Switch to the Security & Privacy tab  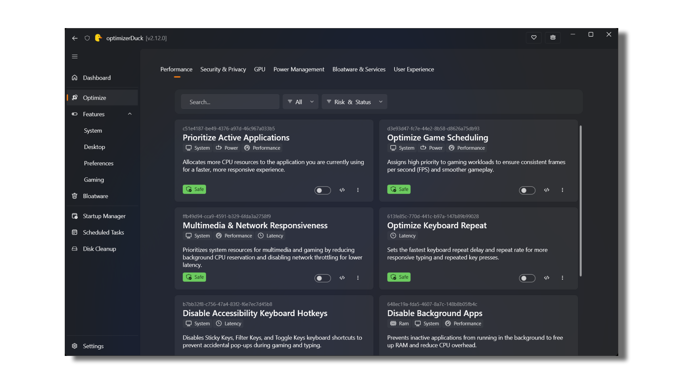click(x=223, y=69)
